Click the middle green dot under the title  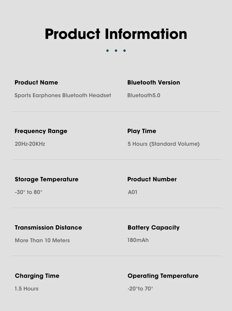pyautogui.click(x=116, y=51)
